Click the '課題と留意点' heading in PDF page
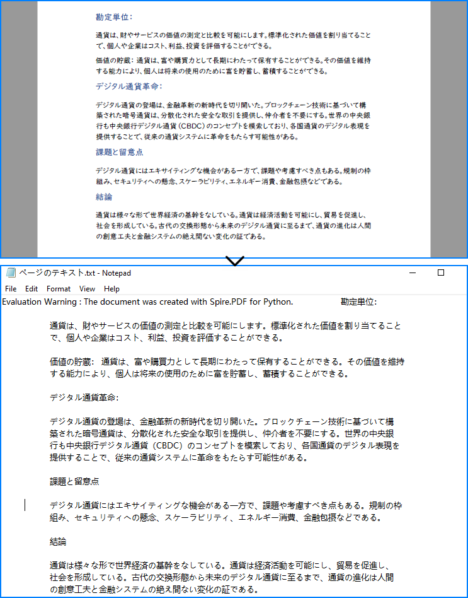This screenshot has height=598, width=468. (x=119, y=153)
